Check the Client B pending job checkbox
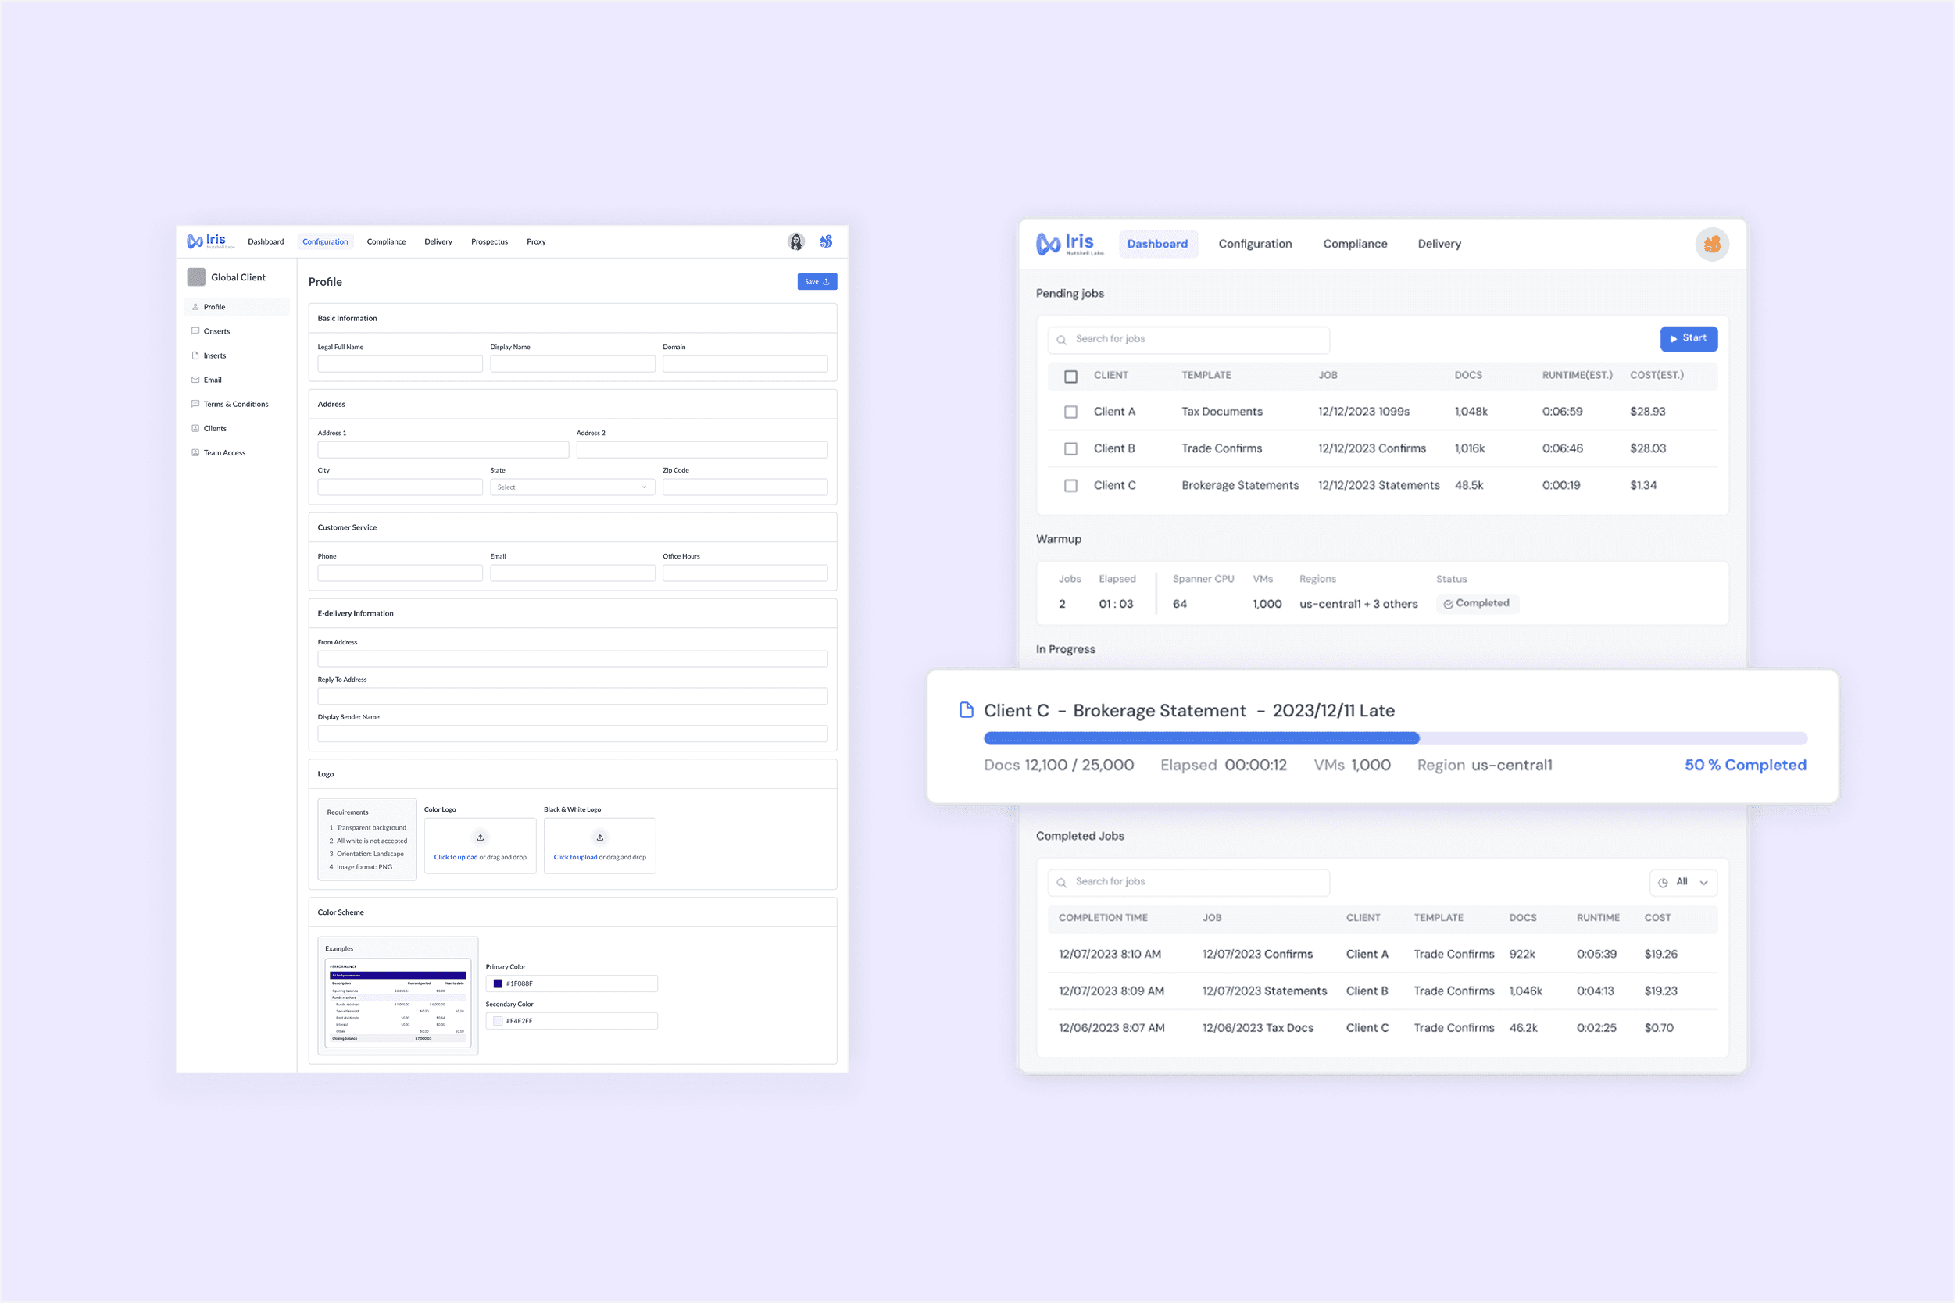1955x1303 pixels. (x=1070, y=448)
